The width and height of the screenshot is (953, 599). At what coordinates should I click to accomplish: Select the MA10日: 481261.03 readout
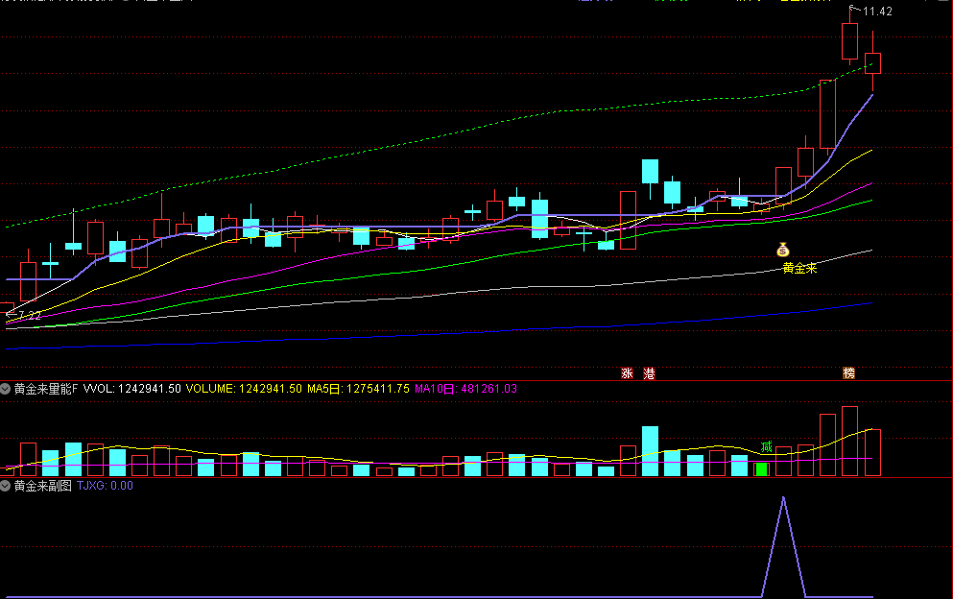(466, 389)
